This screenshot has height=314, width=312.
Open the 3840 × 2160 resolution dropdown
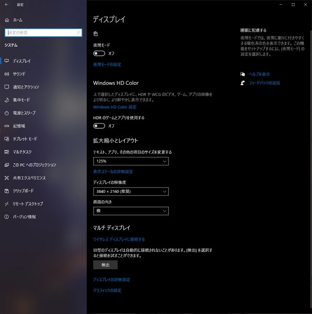(x=131, y=191)
